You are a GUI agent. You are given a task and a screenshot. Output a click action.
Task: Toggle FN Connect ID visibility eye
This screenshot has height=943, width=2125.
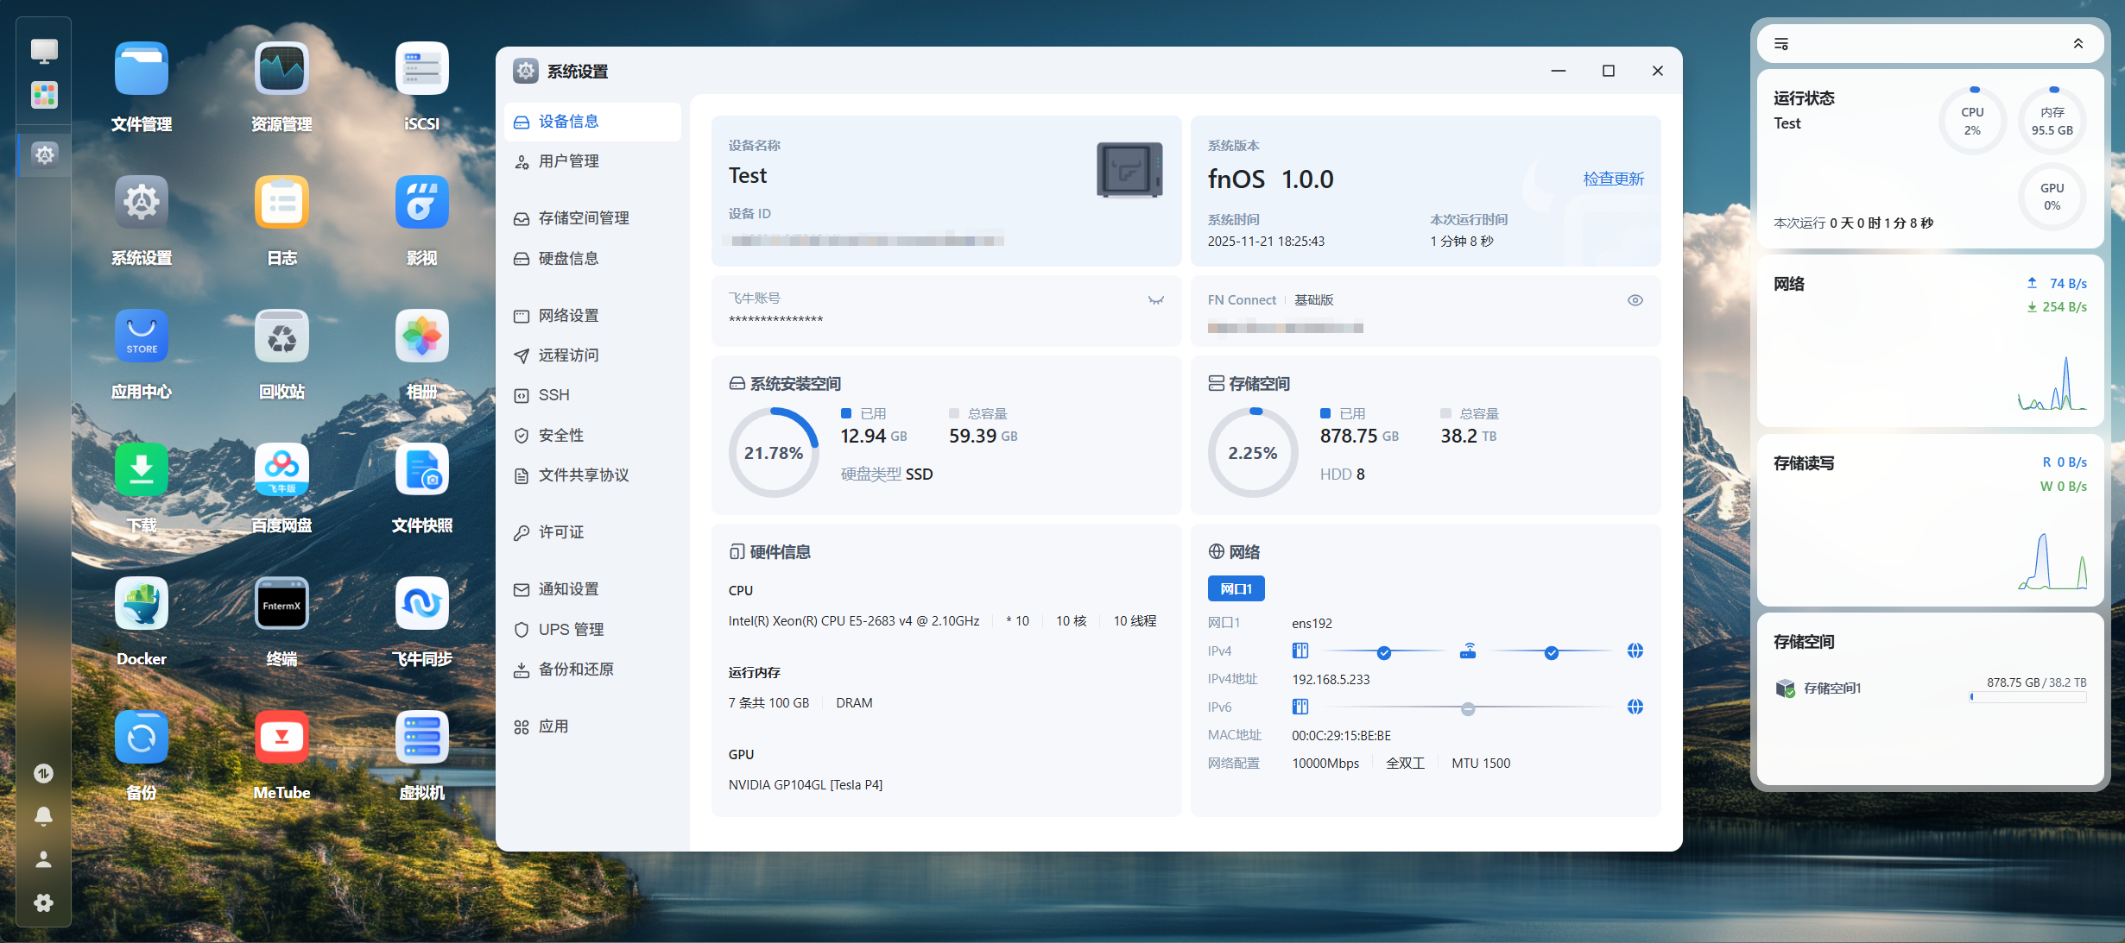pos(1635,300)
